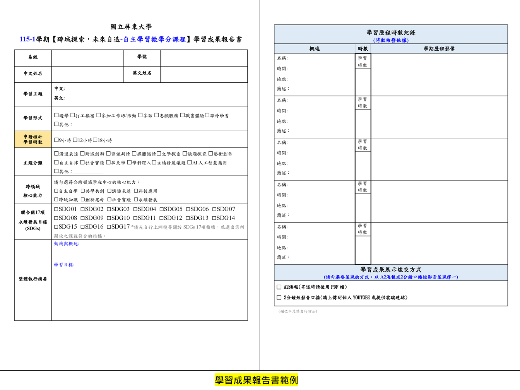Screen dimensions: 520x390
Task: Select the 9小時 checkbox
Action: [x=56, y=140]
